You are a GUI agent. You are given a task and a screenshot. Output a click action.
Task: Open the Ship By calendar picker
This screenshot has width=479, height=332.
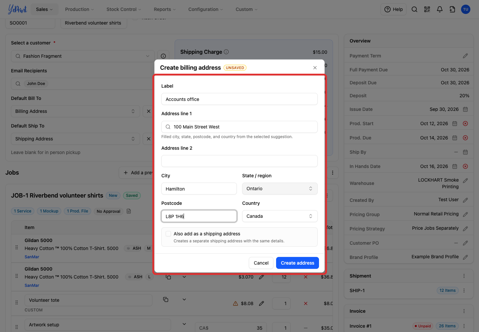(x=465, y=152)
